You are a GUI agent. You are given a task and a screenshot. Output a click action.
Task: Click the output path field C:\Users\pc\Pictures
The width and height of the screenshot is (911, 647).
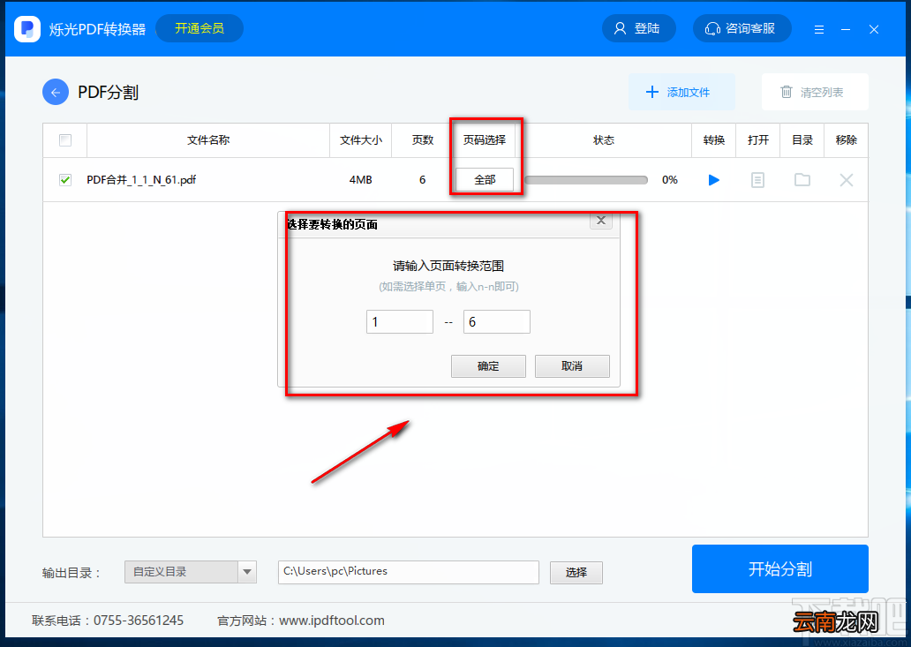(409, 571)
